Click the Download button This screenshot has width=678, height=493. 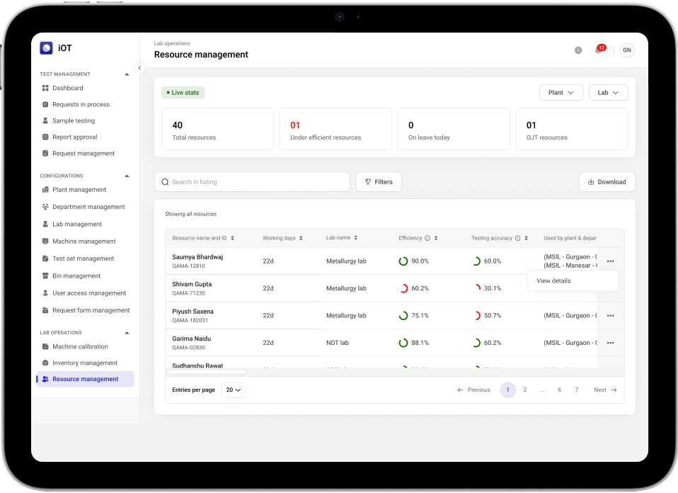[x=607, y=182]
